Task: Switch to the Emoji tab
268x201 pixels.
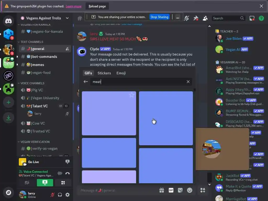Action: (x=121, y=73)
